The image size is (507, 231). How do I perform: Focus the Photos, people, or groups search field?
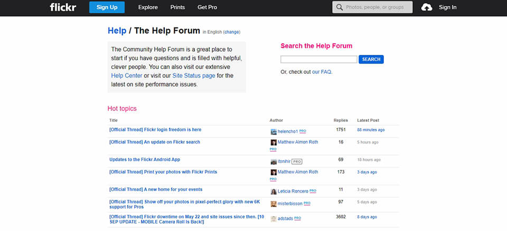tap(372, 7)
